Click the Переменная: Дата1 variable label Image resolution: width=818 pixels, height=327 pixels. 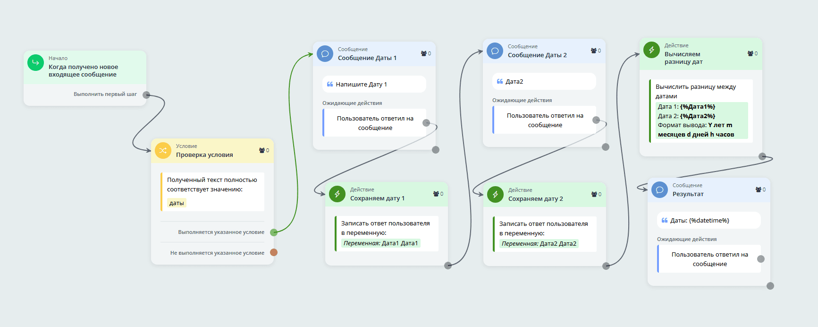380,243
